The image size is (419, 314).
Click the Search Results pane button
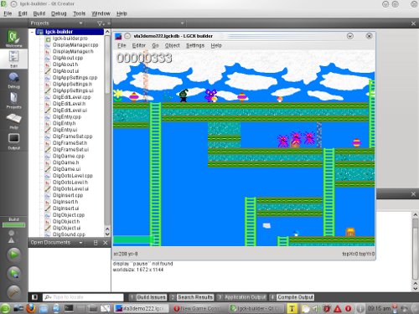[192, 297]
